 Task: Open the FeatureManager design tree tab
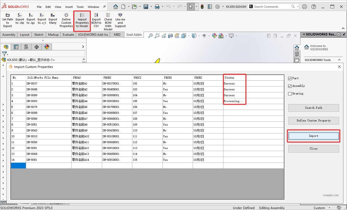tap(6, 47)
